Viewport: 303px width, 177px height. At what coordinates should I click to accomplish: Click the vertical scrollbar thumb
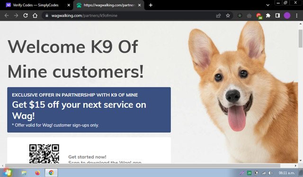pos(301,39)
